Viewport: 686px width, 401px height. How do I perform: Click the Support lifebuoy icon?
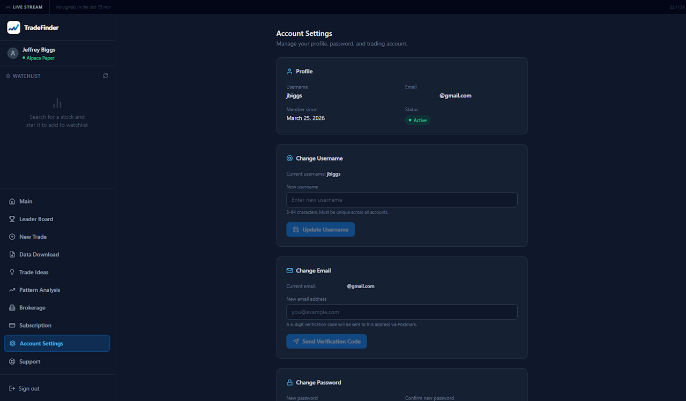tap(12, 361)
